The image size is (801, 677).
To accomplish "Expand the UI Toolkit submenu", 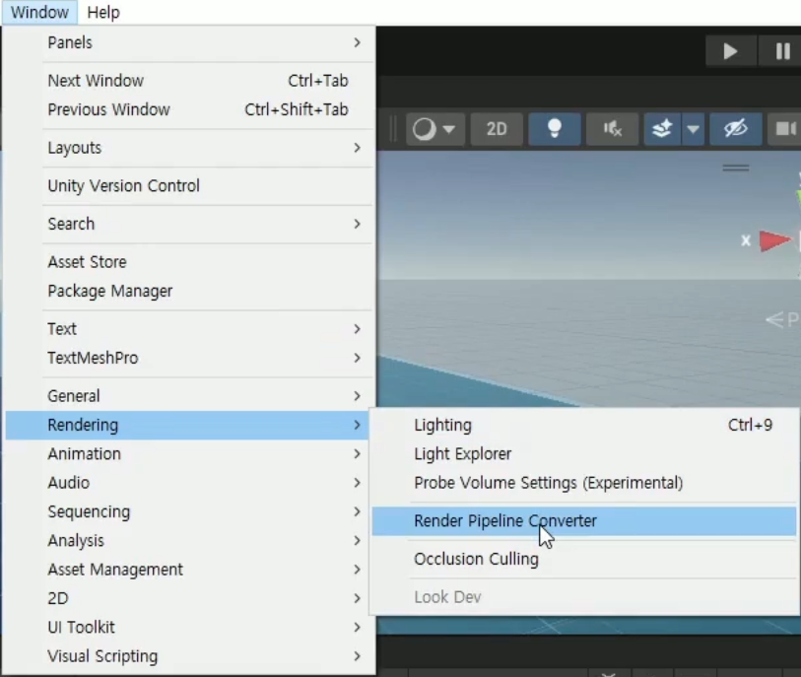I will (190, 628).
